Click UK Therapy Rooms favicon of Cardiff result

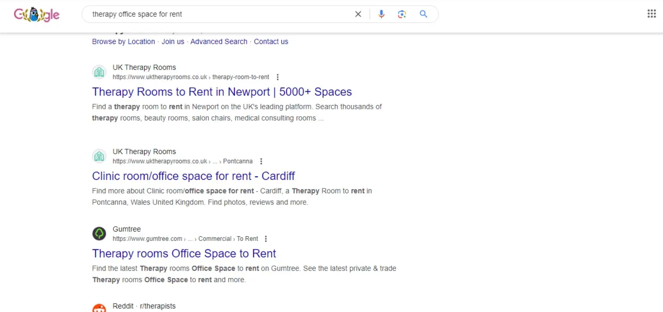99,156
